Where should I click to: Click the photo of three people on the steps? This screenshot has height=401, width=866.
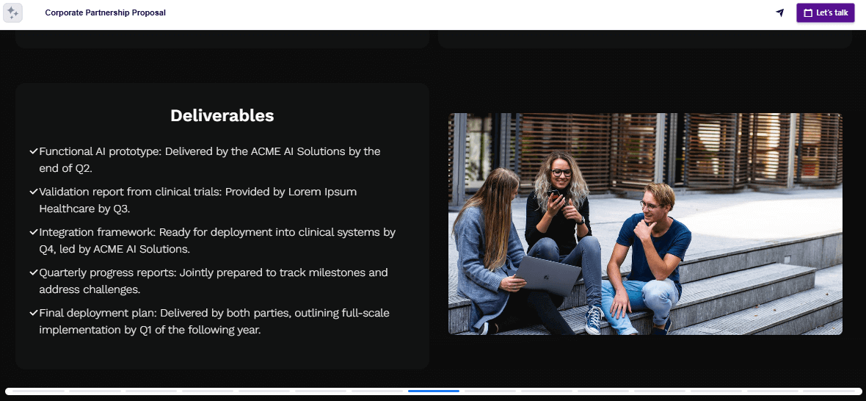click(x=645, y=224)
